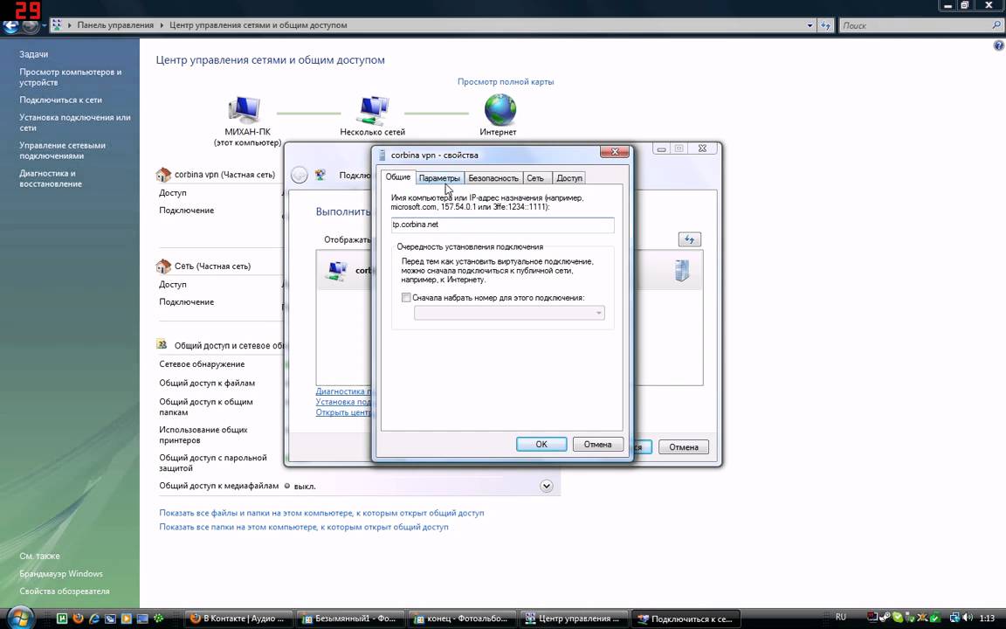1006x629 pixels.
Task: Launch Firefox from quick launch
Action: coord(79,619)
